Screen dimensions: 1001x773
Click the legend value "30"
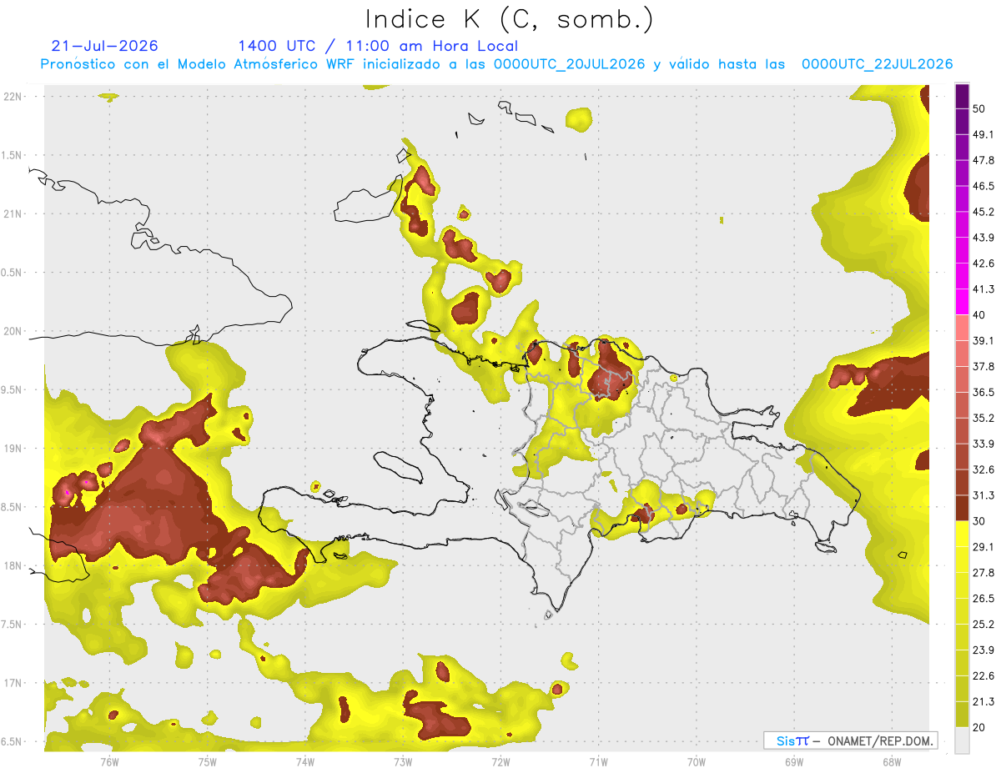pyautogui.click(x=979, y=521)
